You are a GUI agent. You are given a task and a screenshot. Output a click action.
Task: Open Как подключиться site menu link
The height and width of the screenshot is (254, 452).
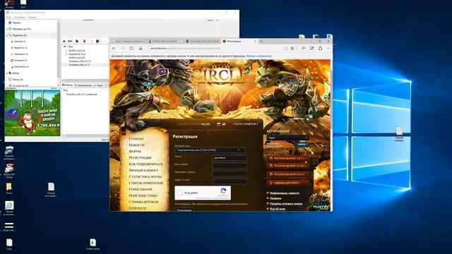[x=145, y=164]
